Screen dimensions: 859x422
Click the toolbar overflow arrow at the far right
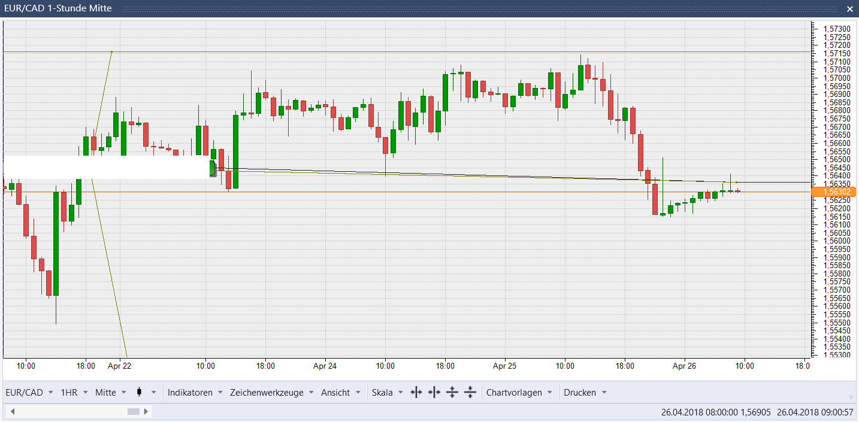click(x=851, y=397)
